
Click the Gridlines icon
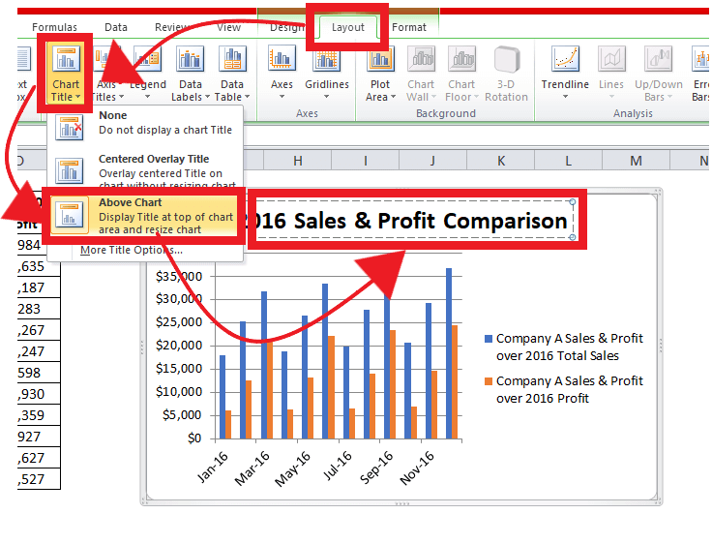click(326, 59)
